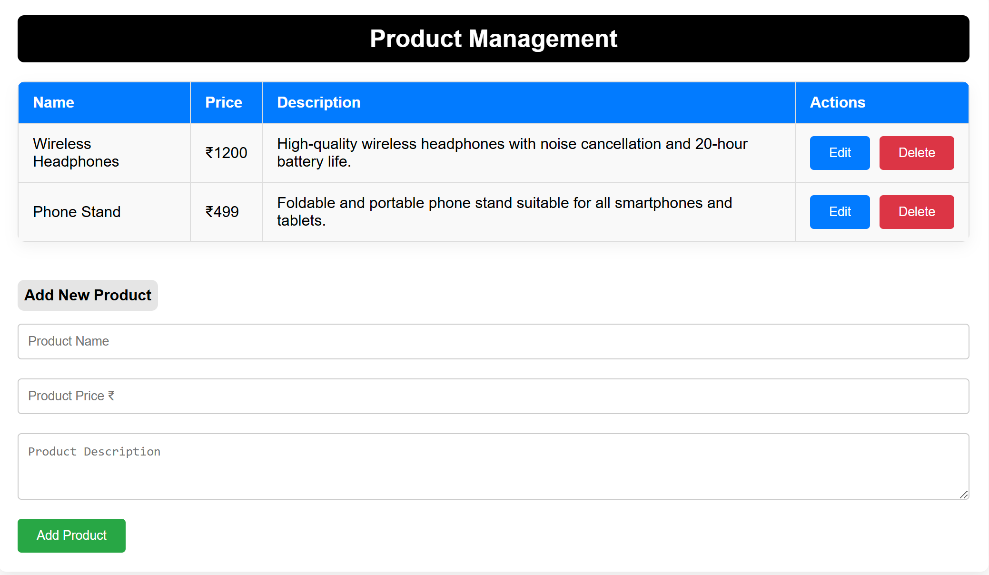Click the Name column header
The height and width of the screenshot is (575, 989).
coord(104,102)
